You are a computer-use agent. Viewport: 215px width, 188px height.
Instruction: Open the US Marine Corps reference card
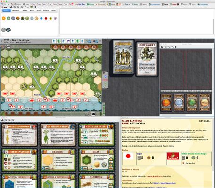(58, 135)
